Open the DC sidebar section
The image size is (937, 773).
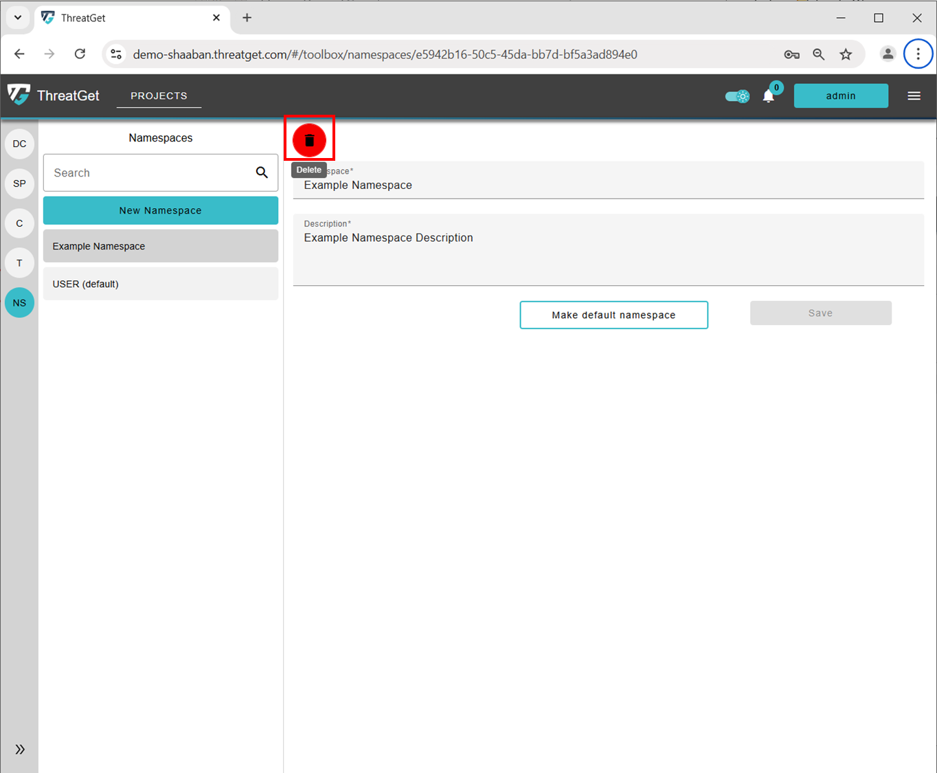coord(19,144)
